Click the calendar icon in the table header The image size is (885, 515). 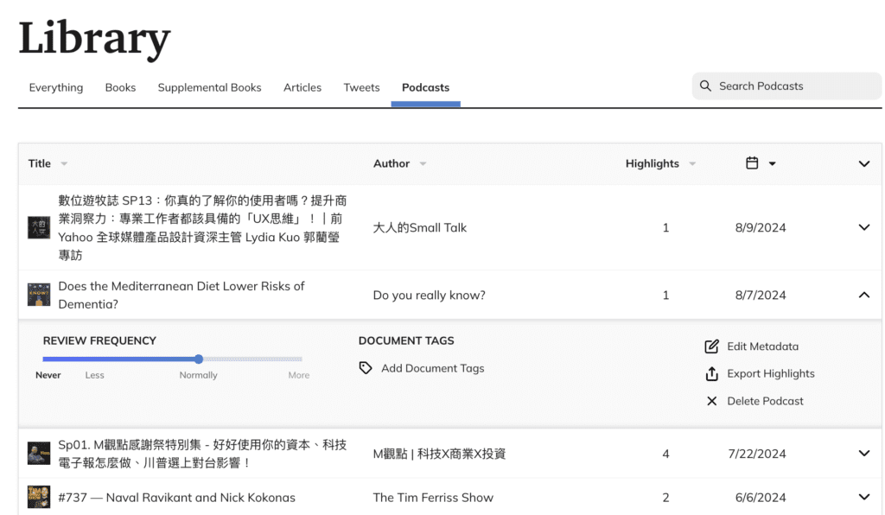coord(752,163)
